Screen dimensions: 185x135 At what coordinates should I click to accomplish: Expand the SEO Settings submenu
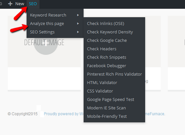42,32
